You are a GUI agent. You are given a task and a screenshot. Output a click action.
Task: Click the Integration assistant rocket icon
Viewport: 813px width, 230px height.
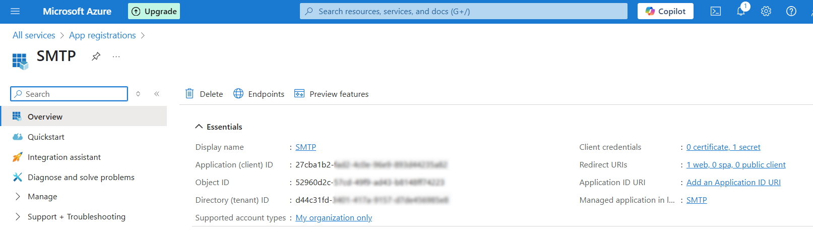click(18, 157)
